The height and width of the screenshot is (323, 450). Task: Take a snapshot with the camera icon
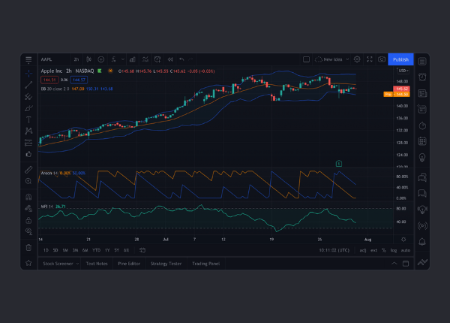(382, 59)
